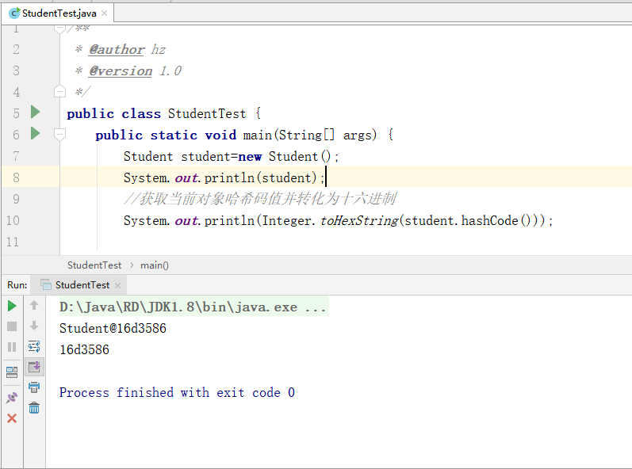The width and height of the screenshot is (632, 469).
Task: Collapse fold marker at line 4 comment end
Action: (x=59, y=91)
